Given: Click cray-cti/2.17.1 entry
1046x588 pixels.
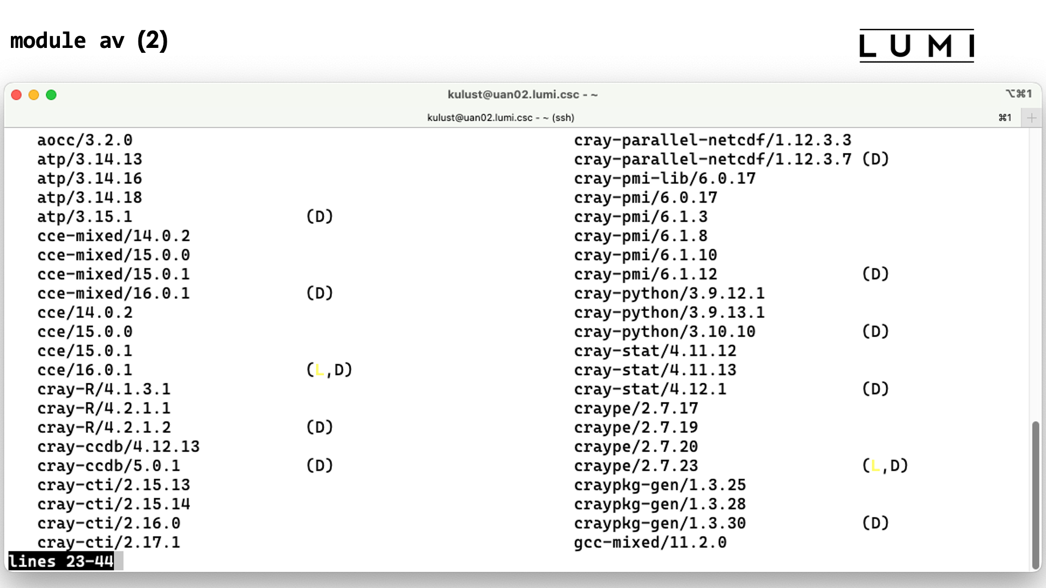Looking at the screenshot, I should point(109,542).
